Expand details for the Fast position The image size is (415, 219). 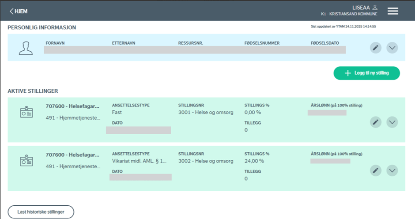tap(392, 122)
